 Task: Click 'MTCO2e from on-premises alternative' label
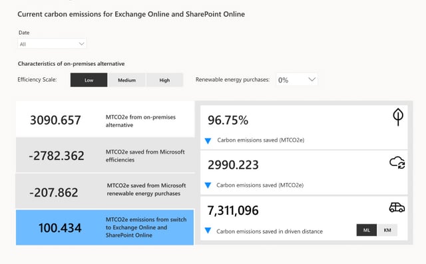click(140, 121)
